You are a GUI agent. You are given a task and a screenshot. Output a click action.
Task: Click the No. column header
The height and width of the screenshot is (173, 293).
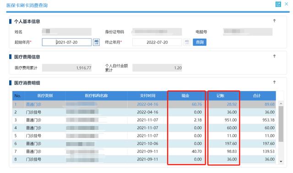click(18, 96)
